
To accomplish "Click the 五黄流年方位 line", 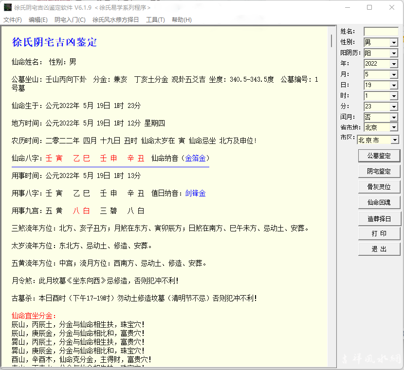I will pos(109,263).
